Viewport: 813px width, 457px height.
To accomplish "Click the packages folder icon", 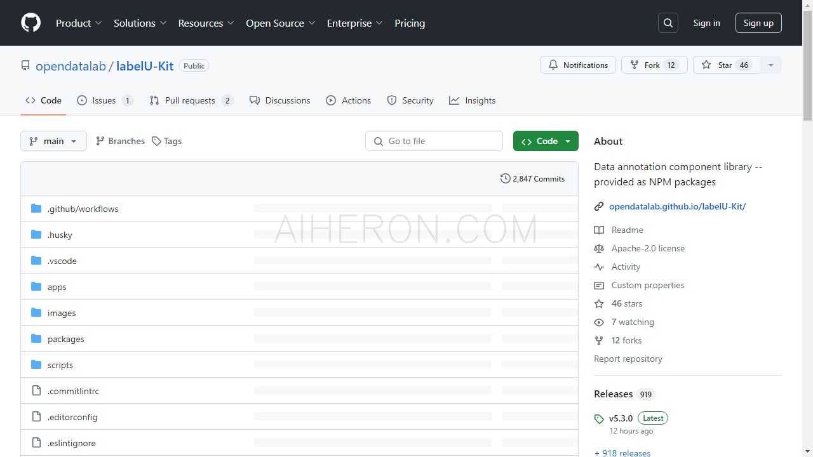I will tap(36, 339).
